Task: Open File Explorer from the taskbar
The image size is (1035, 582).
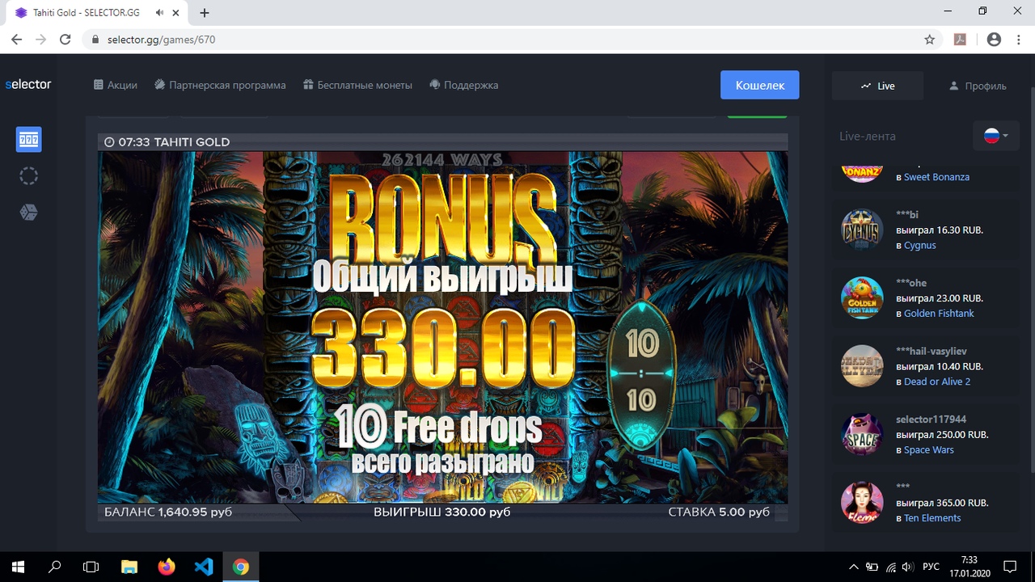Action: click(129, 567)
